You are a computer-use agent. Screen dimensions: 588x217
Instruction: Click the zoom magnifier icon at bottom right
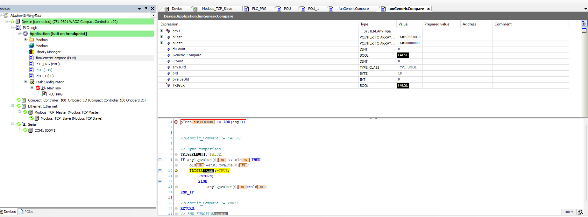[580, 212]
